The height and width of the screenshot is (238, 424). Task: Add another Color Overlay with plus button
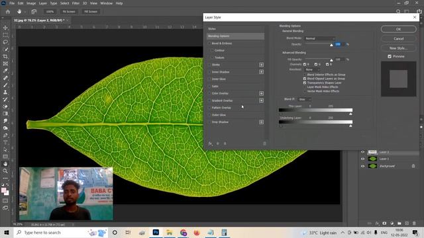[x=261, y=93]
